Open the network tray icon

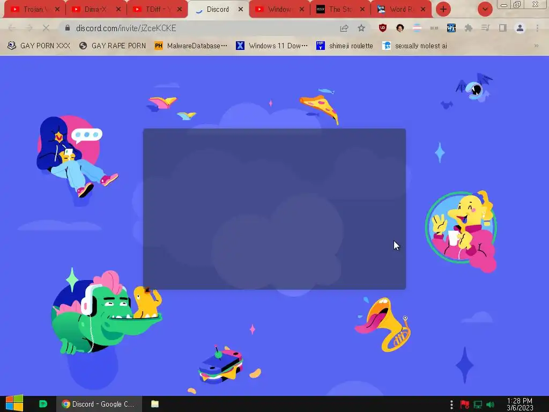click(x=478, y=404)
